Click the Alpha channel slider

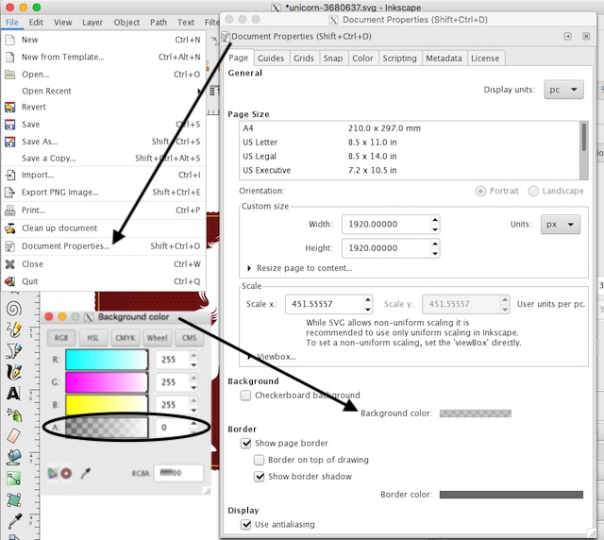click(x=107, y=427)
